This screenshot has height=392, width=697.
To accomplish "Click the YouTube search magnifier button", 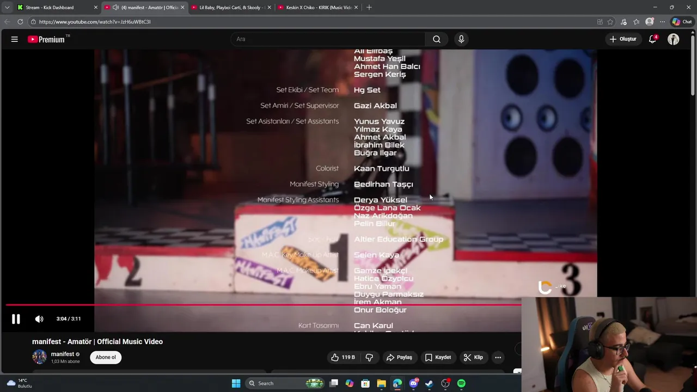I will point(437,39).
